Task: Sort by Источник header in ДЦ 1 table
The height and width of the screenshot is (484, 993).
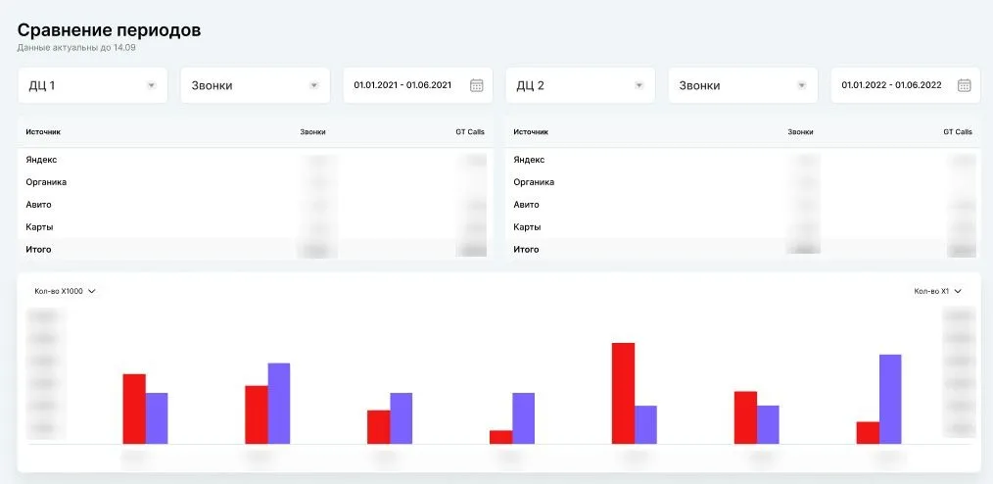Action: 43,131
